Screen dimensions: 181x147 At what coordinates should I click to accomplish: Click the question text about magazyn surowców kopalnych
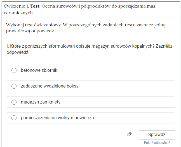90,49
